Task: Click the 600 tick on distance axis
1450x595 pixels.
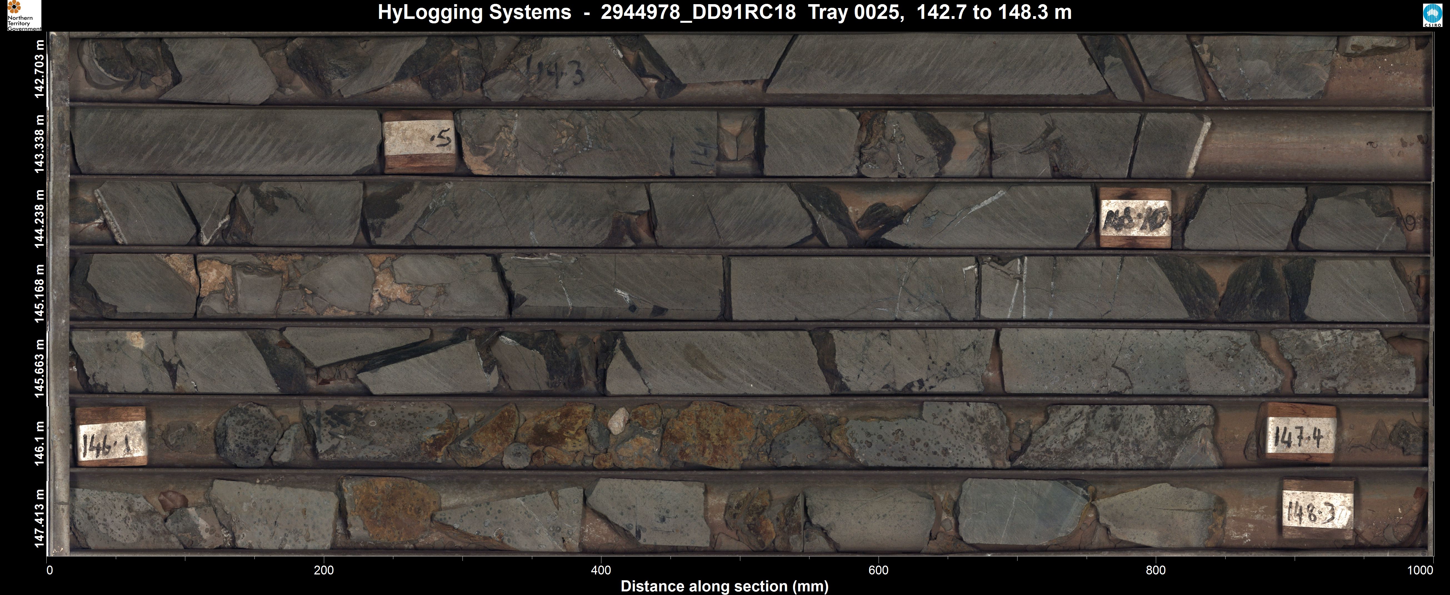Action: (878, 570)
